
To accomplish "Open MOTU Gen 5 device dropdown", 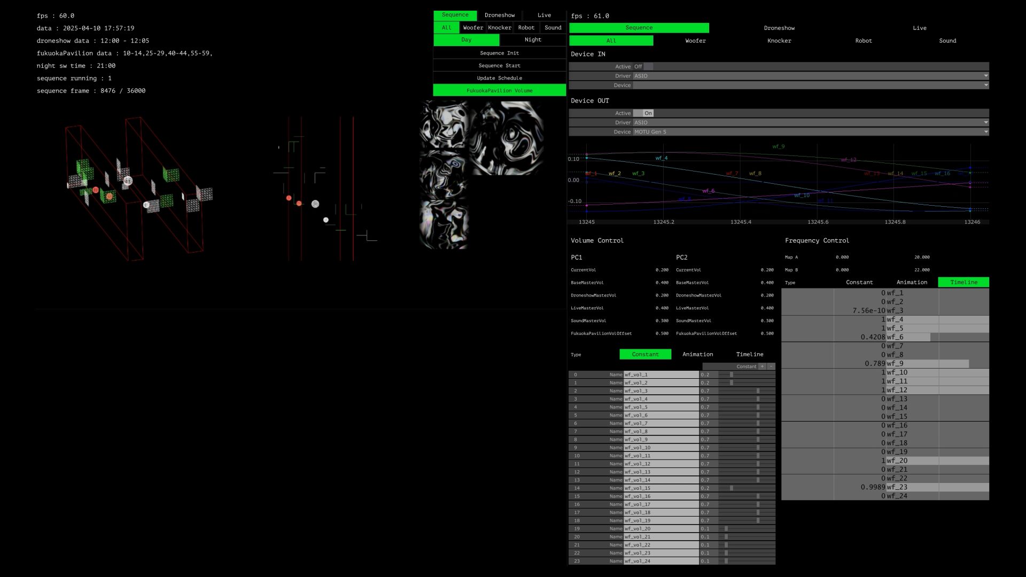I will click(810, 132).
